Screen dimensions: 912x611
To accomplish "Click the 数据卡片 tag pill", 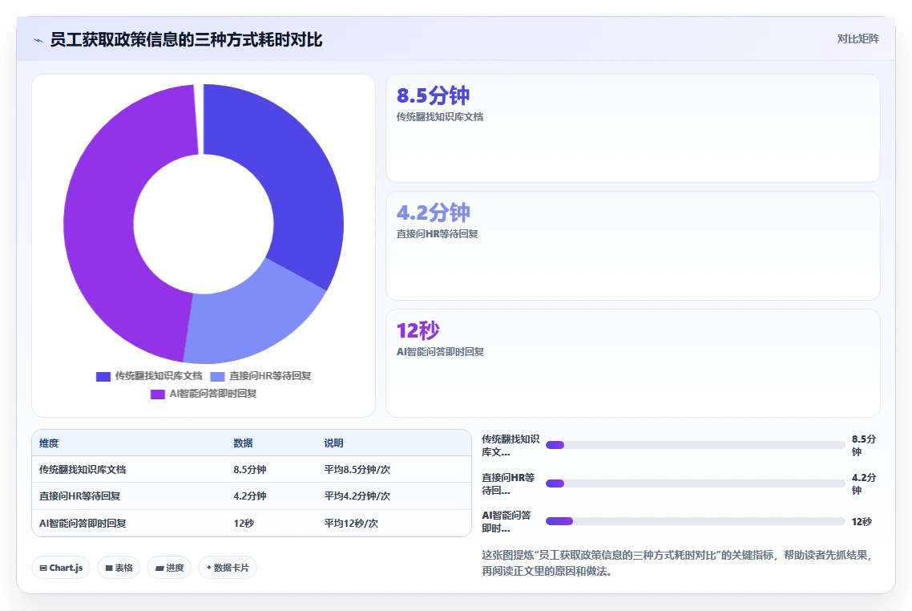I will point(228,568).
